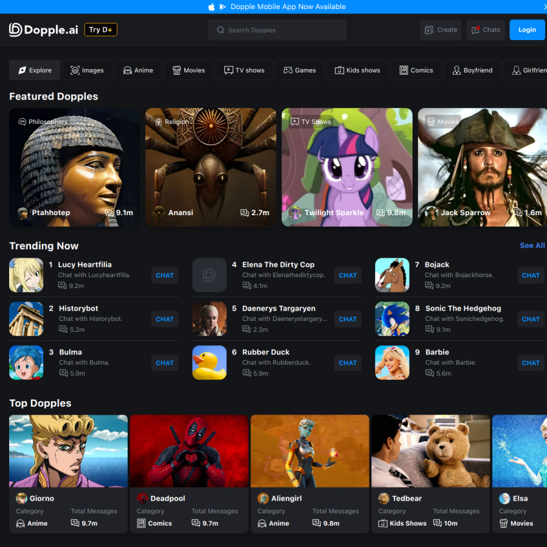Click Kids Shows icon under Tedbear
Image resolution: width=547 pixels, height=547 pixels.
383,523
